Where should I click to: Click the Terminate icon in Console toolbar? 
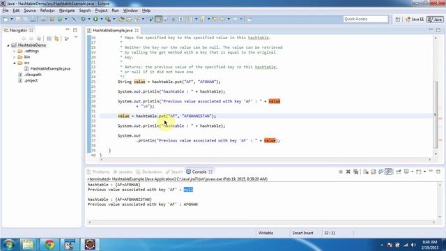tap(341, 172)
